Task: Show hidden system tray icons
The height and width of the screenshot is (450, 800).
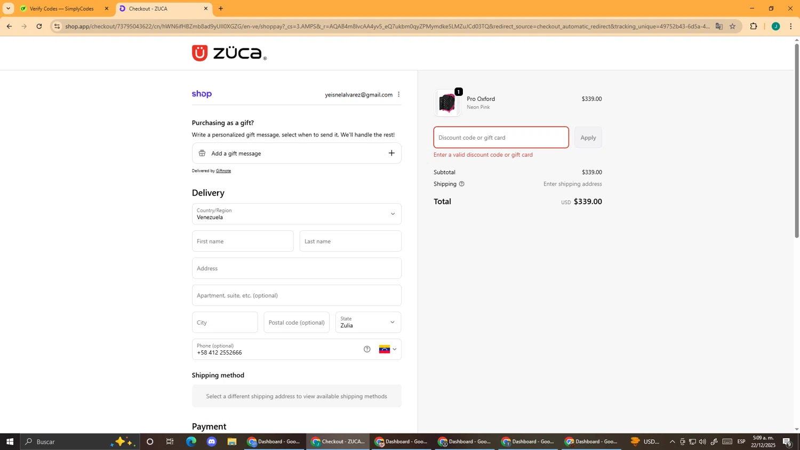Action: [672, 441]
